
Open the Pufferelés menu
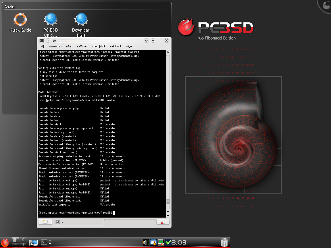82,46
